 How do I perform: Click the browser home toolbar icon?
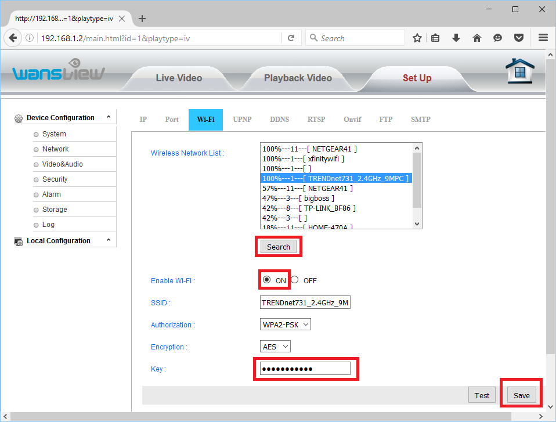click(477, 38)
